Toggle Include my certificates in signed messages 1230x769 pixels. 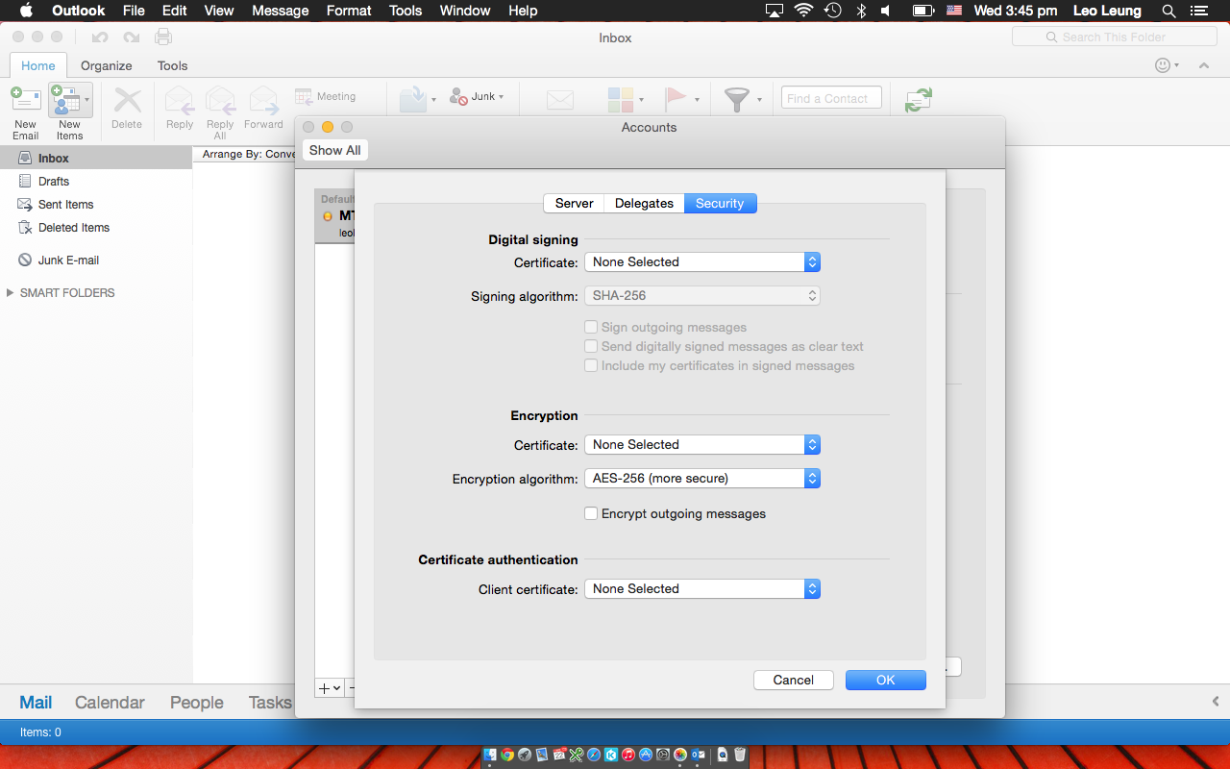pyautogui.click(x=591, y=365)
